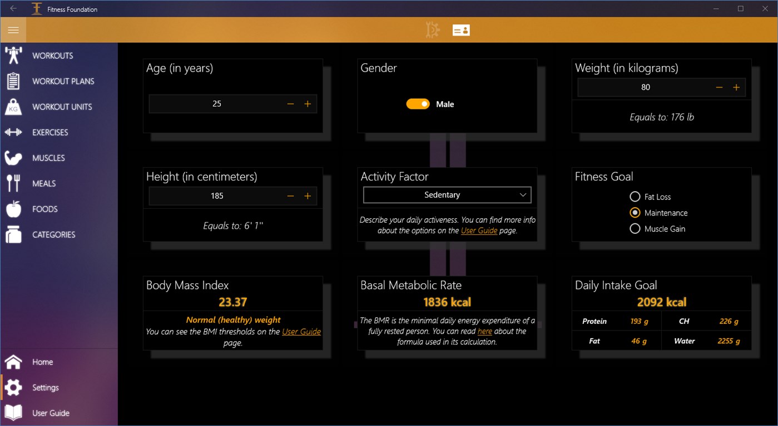Click the Categories jar icon
778x426 pixels.
(13, 234)
